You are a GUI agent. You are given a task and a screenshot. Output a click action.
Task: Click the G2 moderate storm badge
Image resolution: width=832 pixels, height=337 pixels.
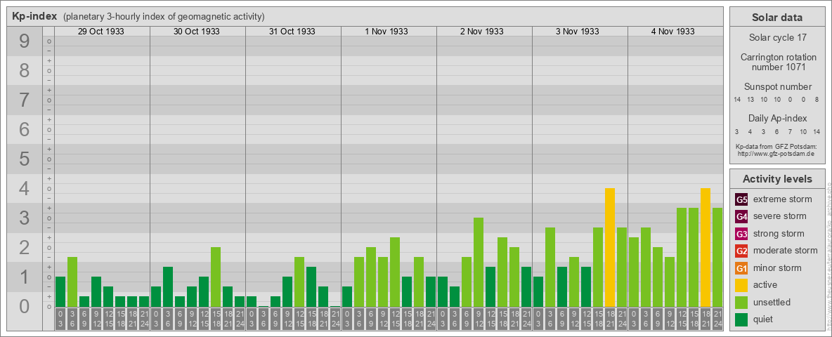741,251
